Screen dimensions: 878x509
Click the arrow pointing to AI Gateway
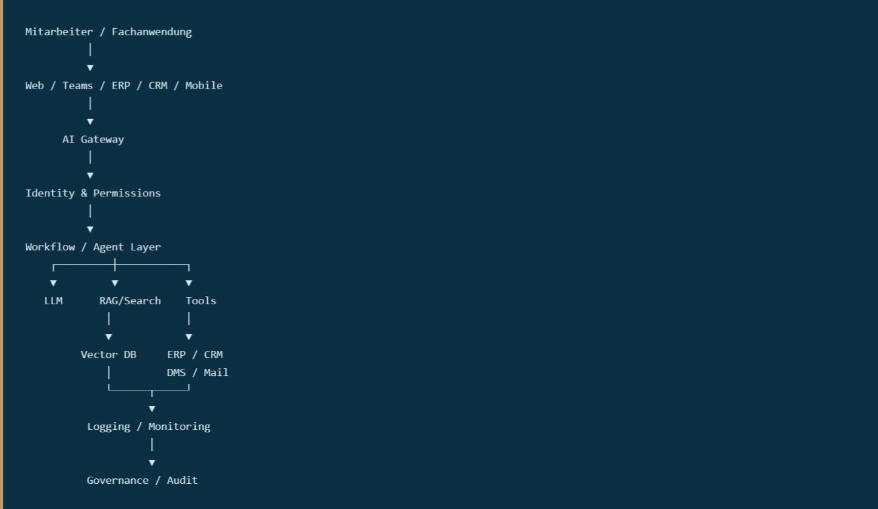coord(90,122)
